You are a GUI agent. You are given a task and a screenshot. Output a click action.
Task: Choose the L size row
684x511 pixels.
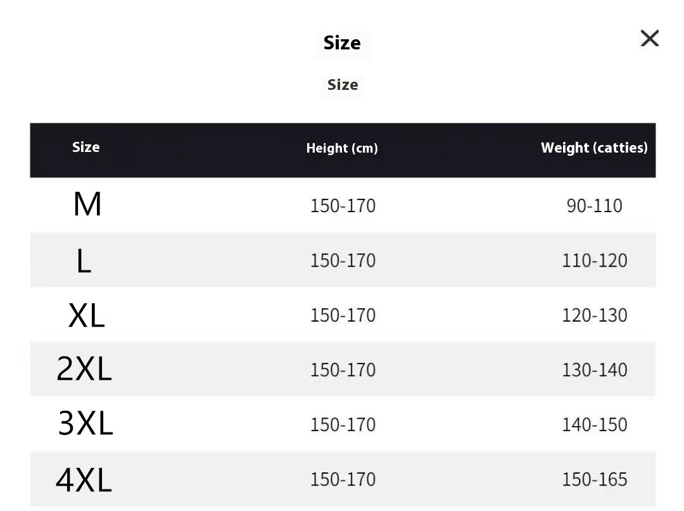coord(343,260)
